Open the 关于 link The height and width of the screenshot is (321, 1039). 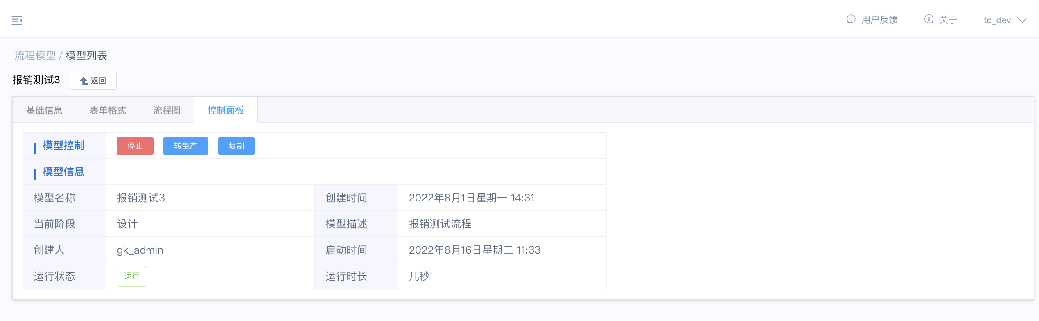pyautogui.click(x=948, y=20)
